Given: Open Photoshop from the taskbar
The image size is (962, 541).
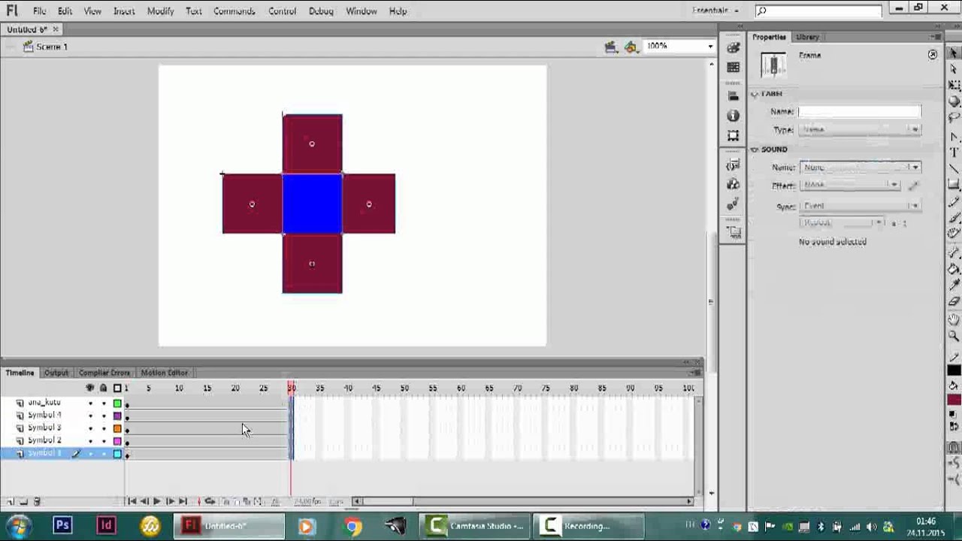Looking at the screenshot, I should (x=62, y=526).
